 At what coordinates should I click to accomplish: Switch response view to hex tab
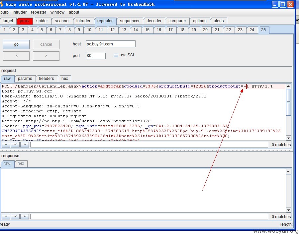point(21,163)
